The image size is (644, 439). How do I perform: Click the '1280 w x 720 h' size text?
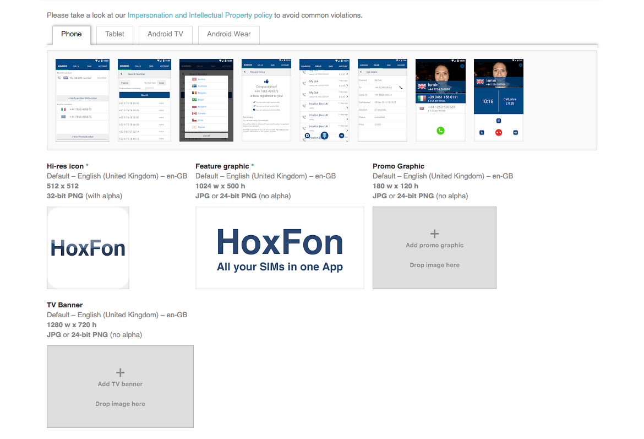point(72,325)
